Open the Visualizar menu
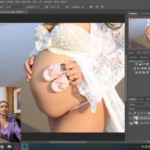150x150 pixels. click(x=48, y=2)
